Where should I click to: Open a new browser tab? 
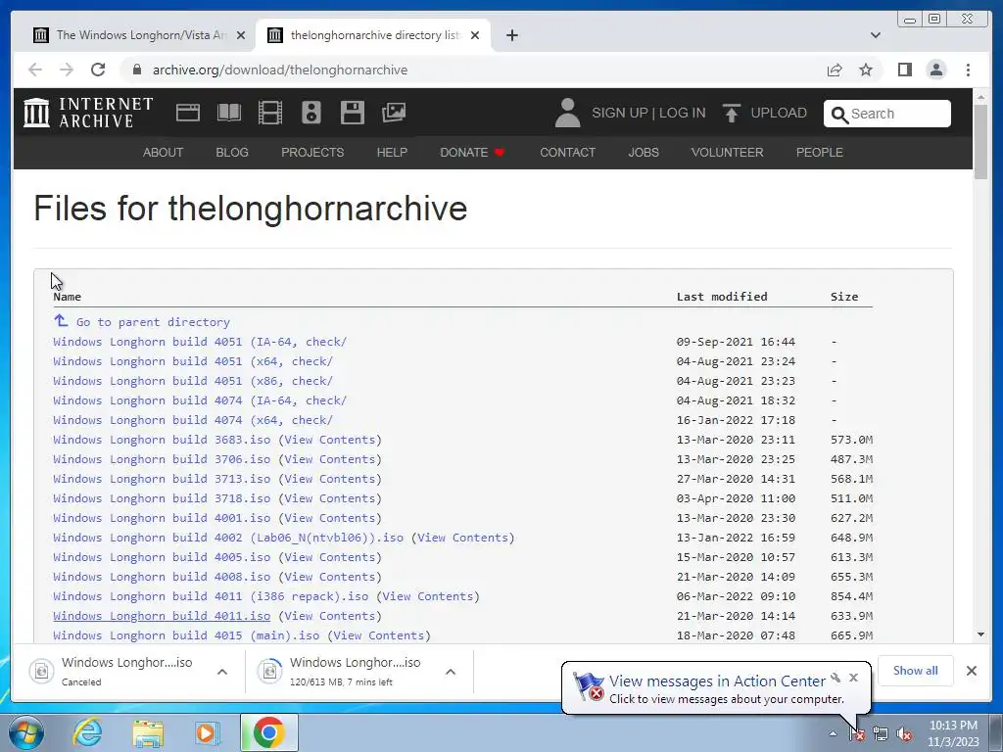coord(511,35)
